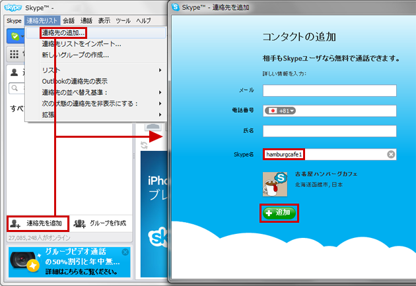Click the contacts person icon
Image resolution: width=416 pixels, height=286 pixels.
click(14, 72)
